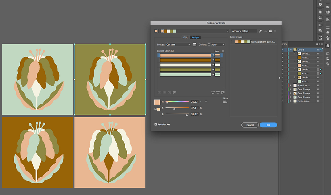Viewport: 331px width, 195px height.
Task: Uncheck the Recolor Art checkbox
Action: click(x=156, y=124)
